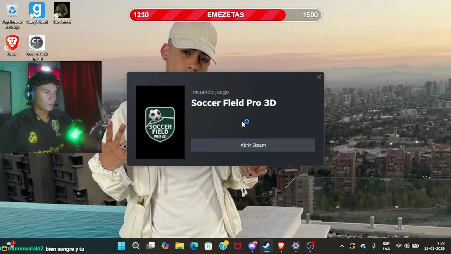Viewport: 451px width, 254px height.
Task: Open Discord from taskbar
Action: point(252,246)
